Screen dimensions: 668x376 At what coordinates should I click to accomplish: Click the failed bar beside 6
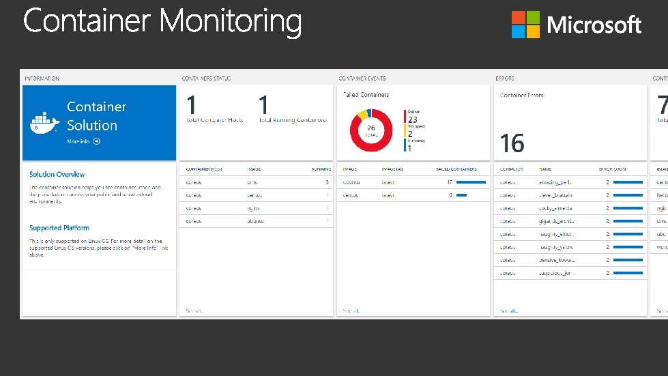click(461, 195)
